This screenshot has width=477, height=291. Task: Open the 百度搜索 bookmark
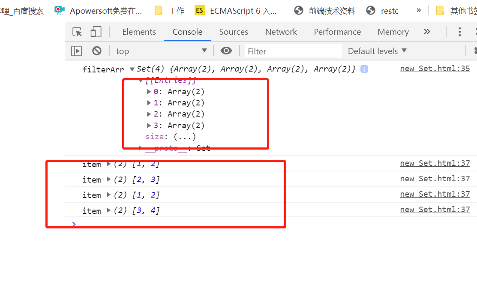coord(22,11)
